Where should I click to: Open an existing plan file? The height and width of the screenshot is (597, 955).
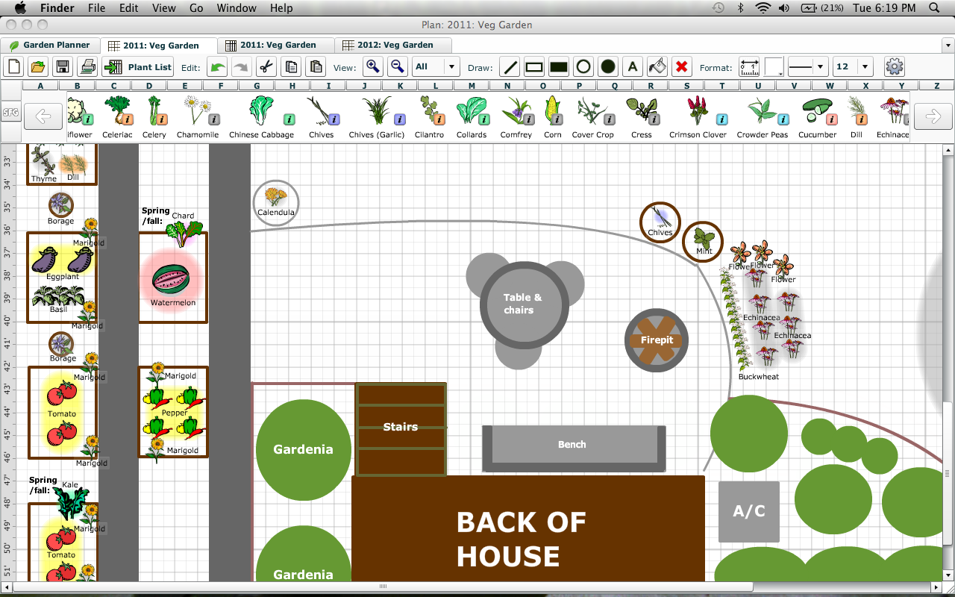(37, 66)
